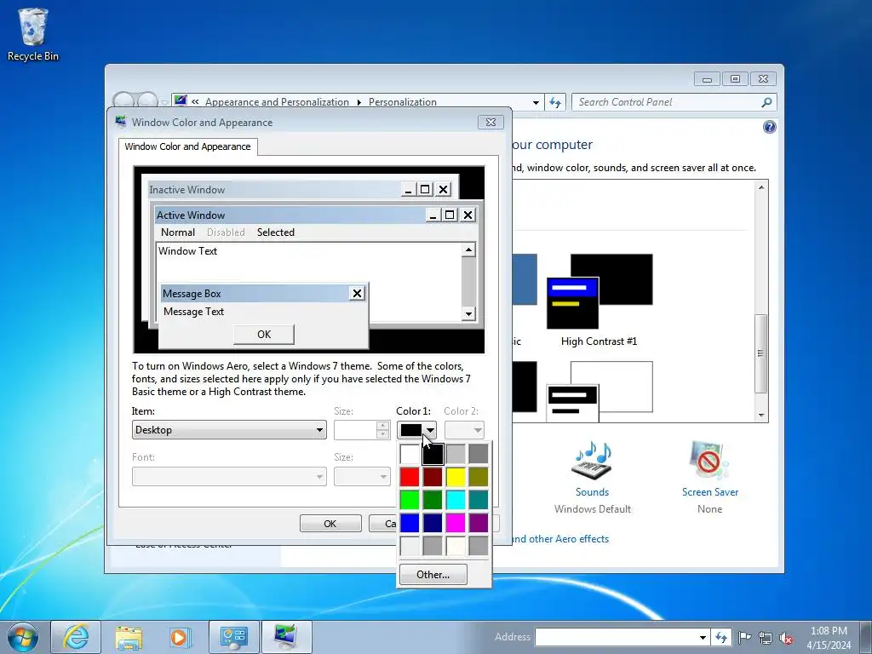872x654 pixels.
Task: Open Windows Explorer from the taskbar
Action: click(x=129, y=637)
